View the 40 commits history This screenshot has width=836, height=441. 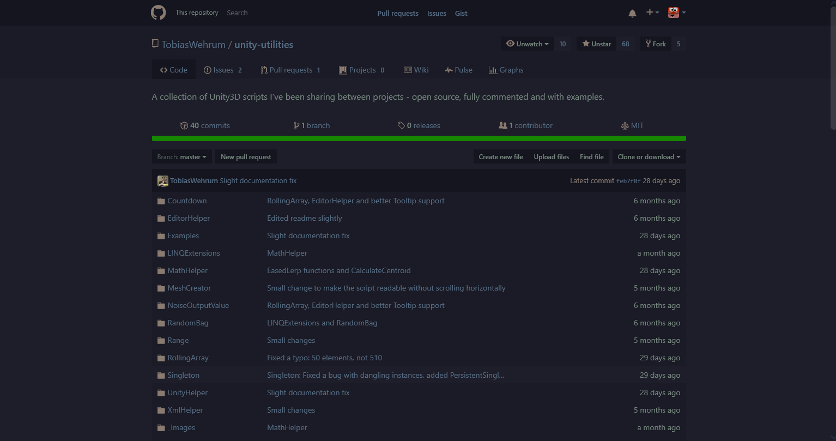point(205,125)
